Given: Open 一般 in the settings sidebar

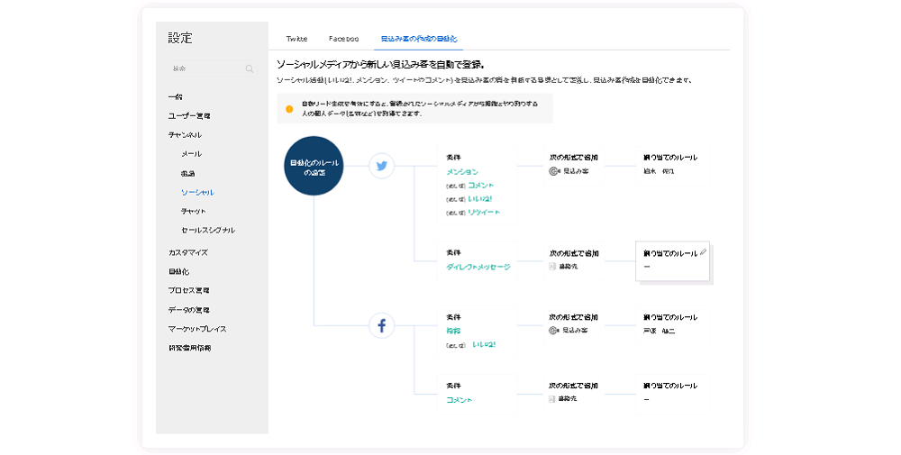Looking at the screenshot, I should 176,97.
